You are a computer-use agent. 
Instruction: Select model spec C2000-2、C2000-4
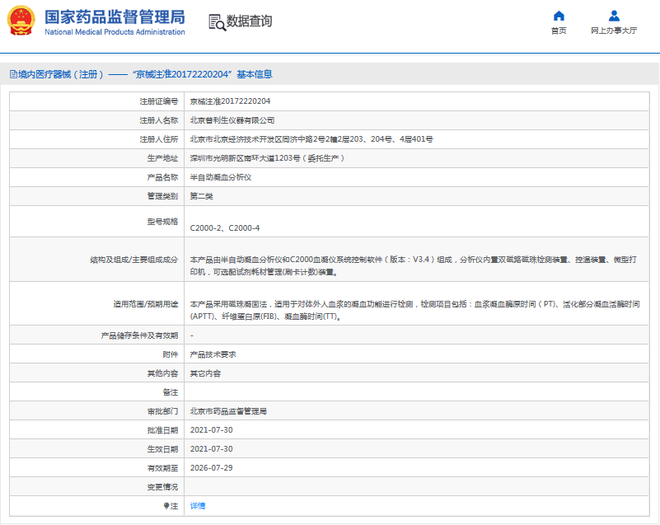(225, 227)
